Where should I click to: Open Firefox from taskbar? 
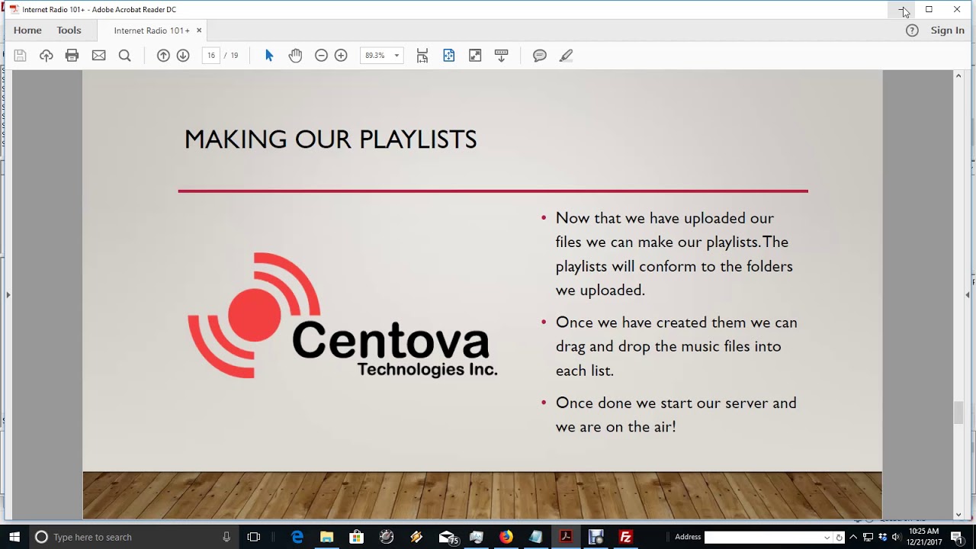(506, 537)
